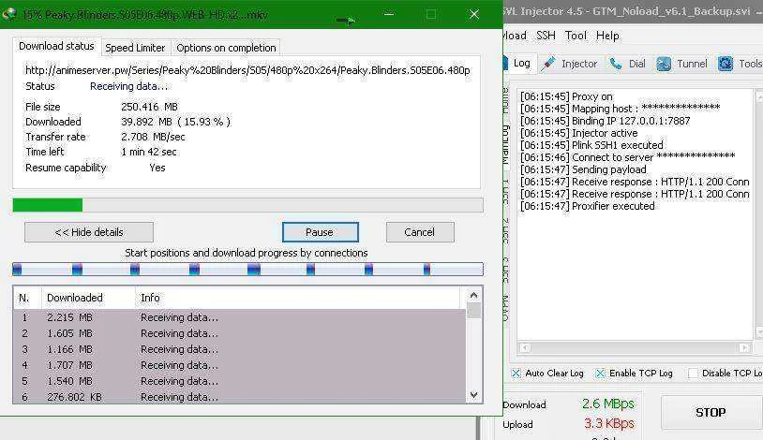Click log line 'Binding IP 127.0.0.1:7887'
Viewport: 763px width, 440px height.
[x=606, y=121]
